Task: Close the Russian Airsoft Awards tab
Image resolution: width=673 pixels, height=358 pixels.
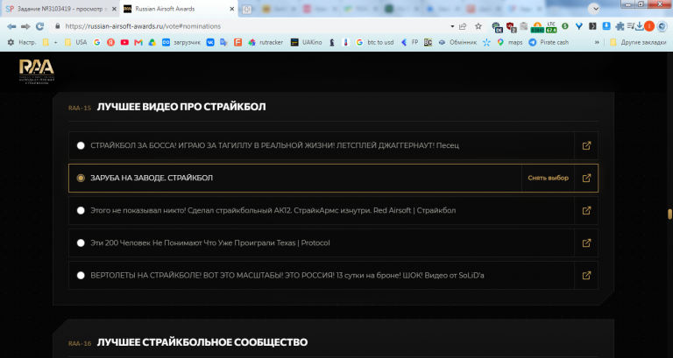Action: [231, 9]
